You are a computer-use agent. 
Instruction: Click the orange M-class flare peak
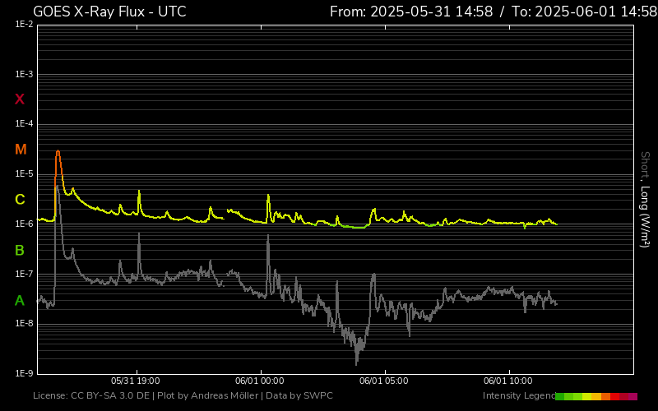coord(58,151)
